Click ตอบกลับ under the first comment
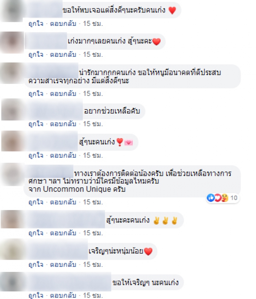 pyautogui.click(x=63, y=24)
